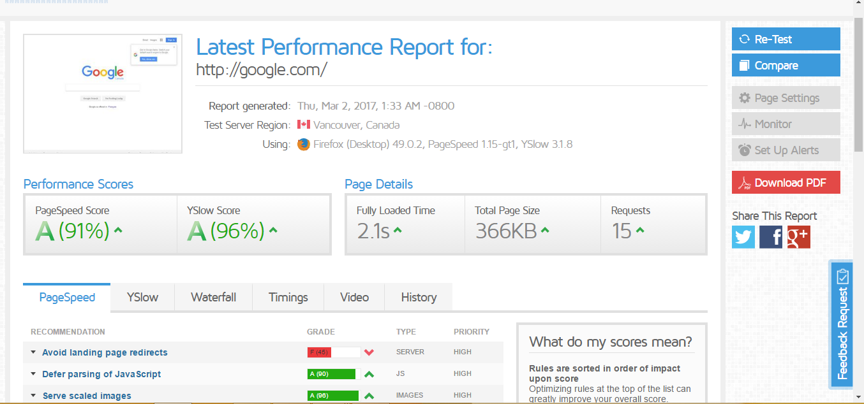Open the Waterfall tab
Viewport: 864px width, 404px height.
(x=213, y=297)
